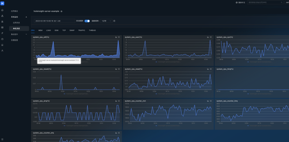Click the holoinsight-server-example tooltip box

coord(59,61)
